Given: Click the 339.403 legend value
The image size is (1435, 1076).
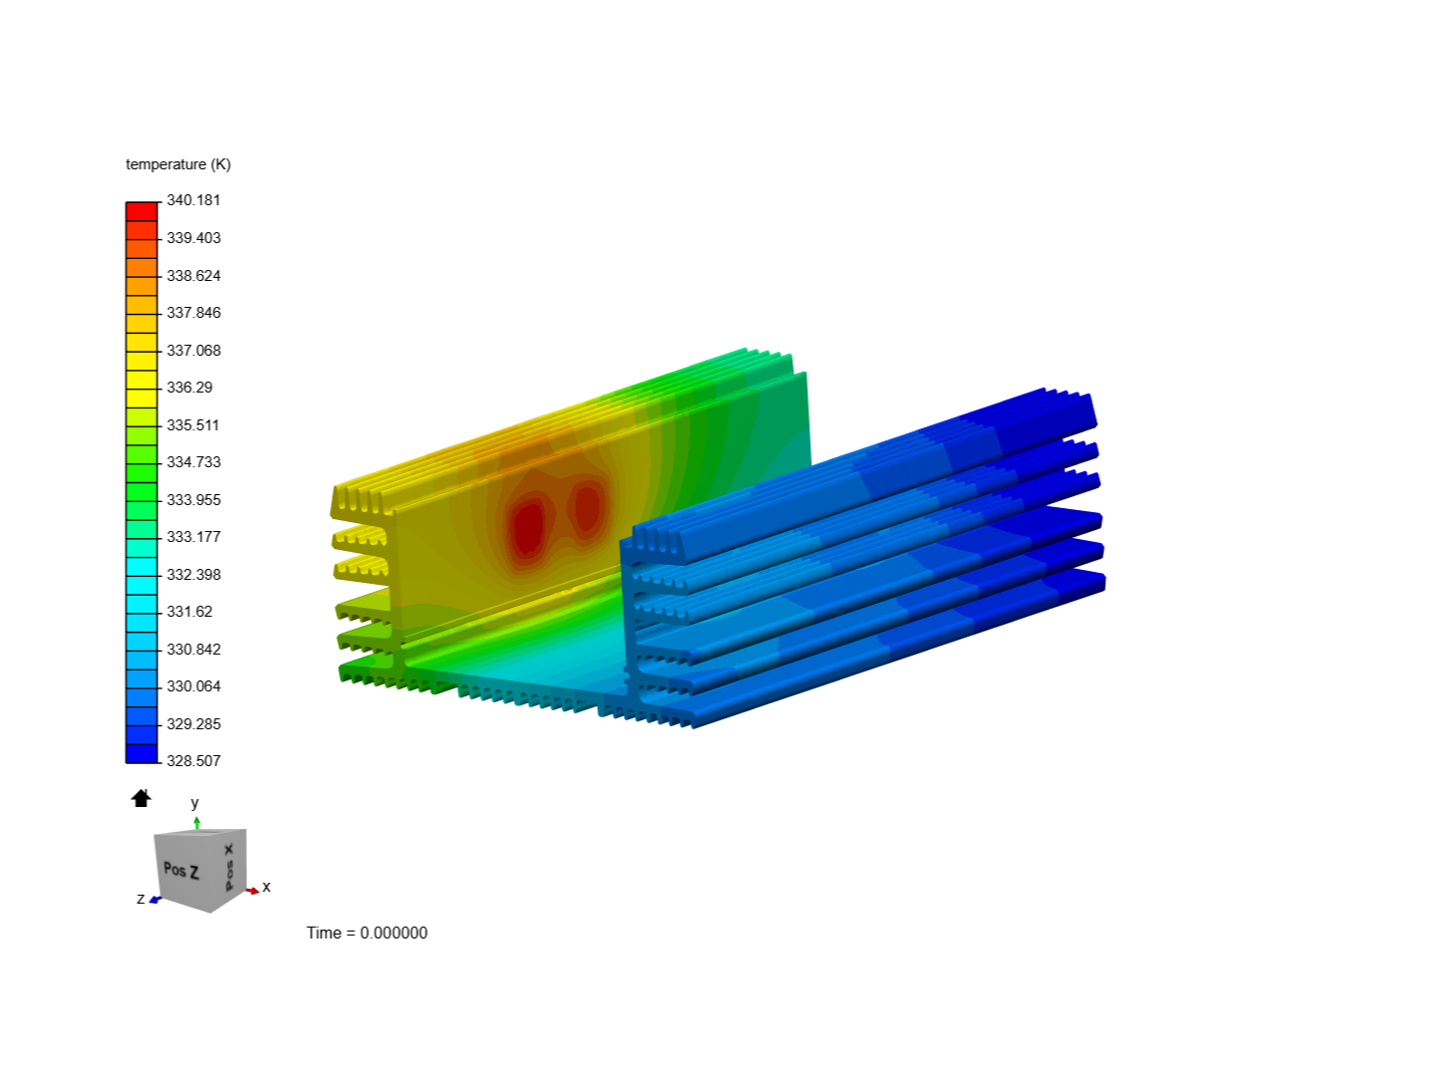Looking at the screenshot, I should pos(193,238).
